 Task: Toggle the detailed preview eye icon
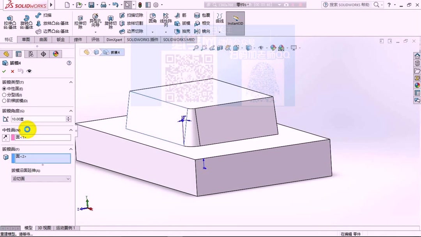[x=29, y=71]
